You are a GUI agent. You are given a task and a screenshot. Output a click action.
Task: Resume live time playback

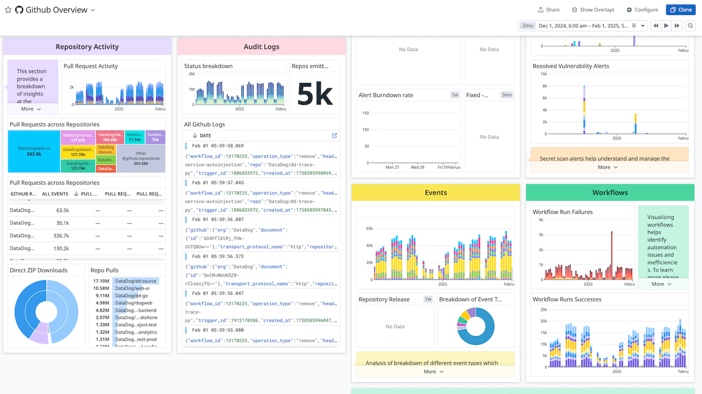click(x=666, y=26)
